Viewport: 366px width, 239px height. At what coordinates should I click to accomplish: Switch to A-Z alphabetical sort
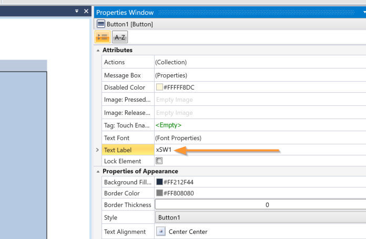point(120,37)
